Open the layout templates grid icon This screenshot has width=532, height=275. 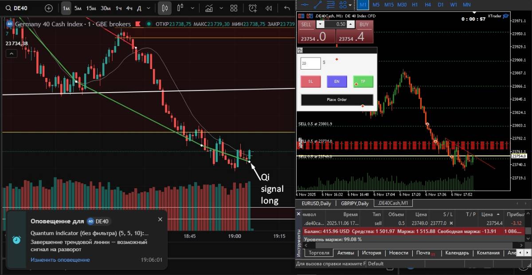coord(234,8)
